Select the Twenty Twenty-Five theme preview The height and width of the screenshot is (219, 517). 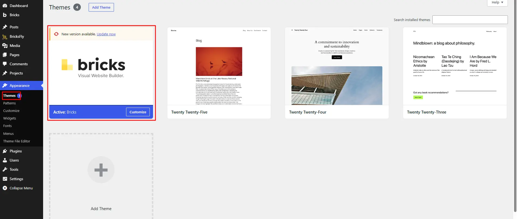[219, 66]
